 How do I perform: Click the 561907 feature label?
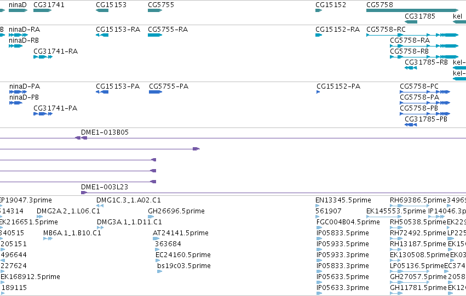pos(329,211)
